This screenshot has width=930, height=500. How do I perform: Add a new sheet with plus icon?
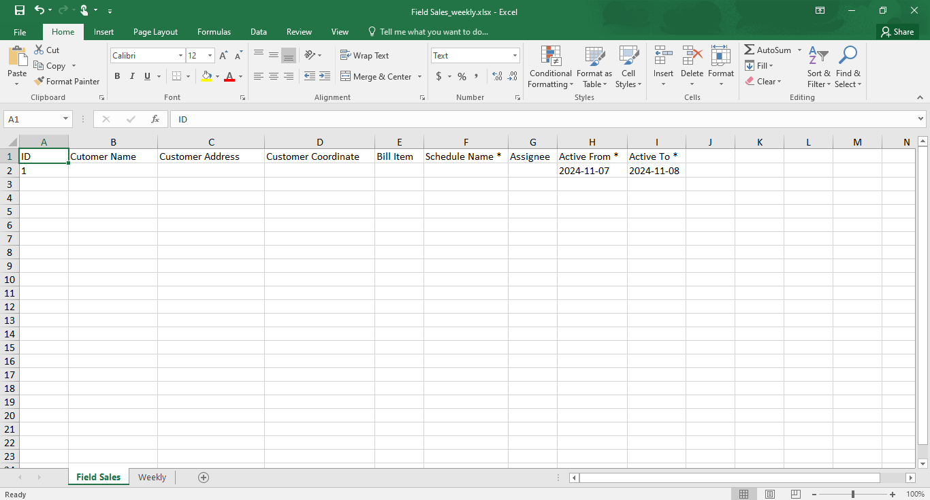point(203,478)
